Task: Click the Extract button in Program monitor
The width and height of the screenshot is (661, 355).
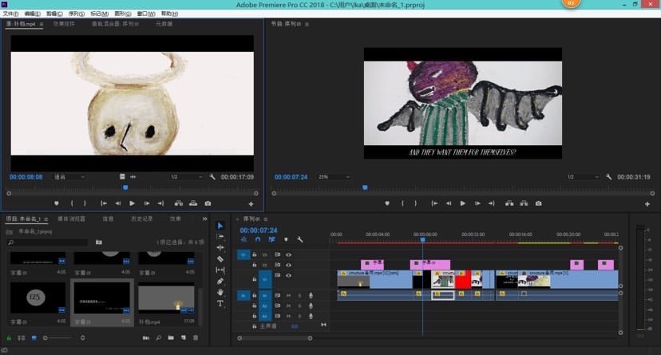Action: (x=524, y=203)
